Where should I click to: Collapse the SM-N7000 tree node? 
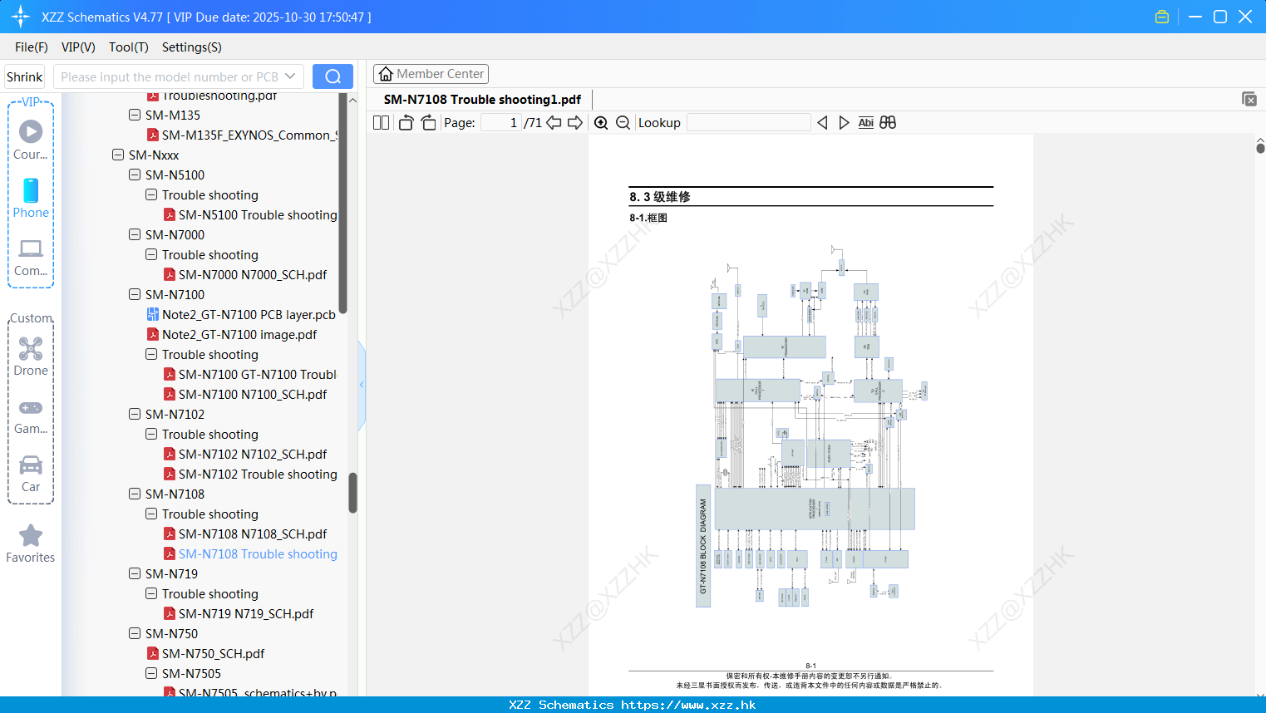[x=135, y=234]
